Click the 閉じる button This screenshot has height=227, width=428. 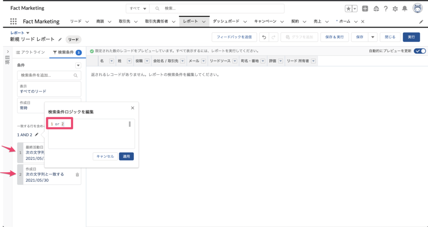(x=390, y=37)
